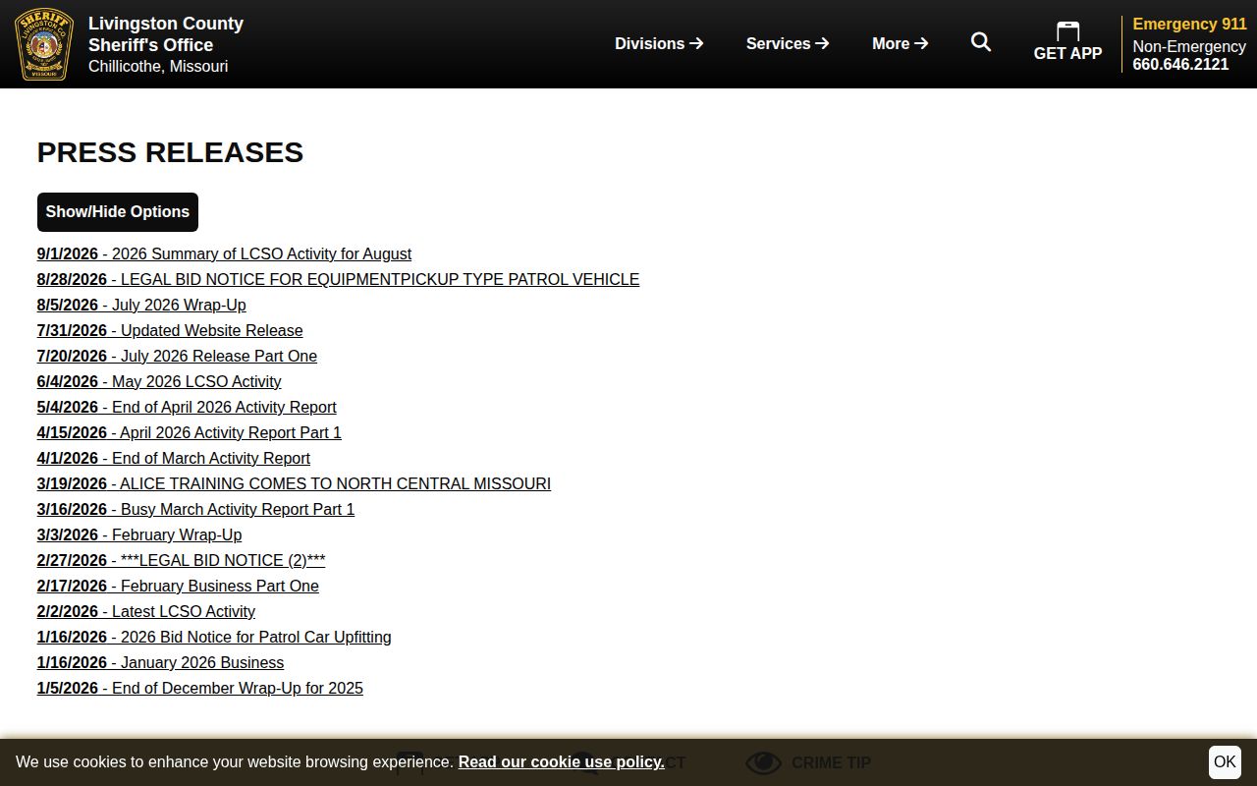Expand the Divisions menu
This screenshot has width=1257, height=786.
coord(659,43)
